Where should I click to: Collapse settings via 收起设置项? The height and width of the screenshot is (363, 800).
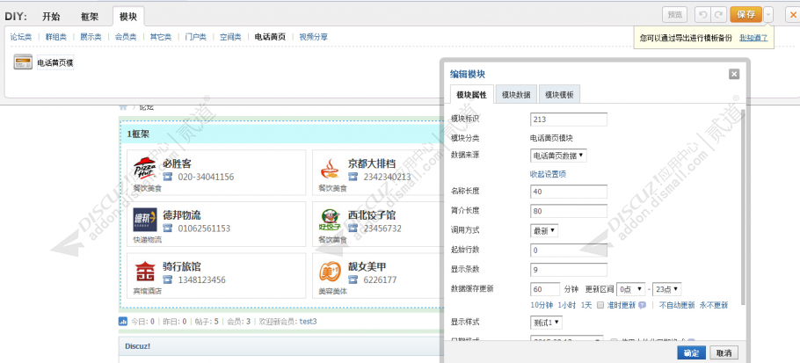point(548,174)
